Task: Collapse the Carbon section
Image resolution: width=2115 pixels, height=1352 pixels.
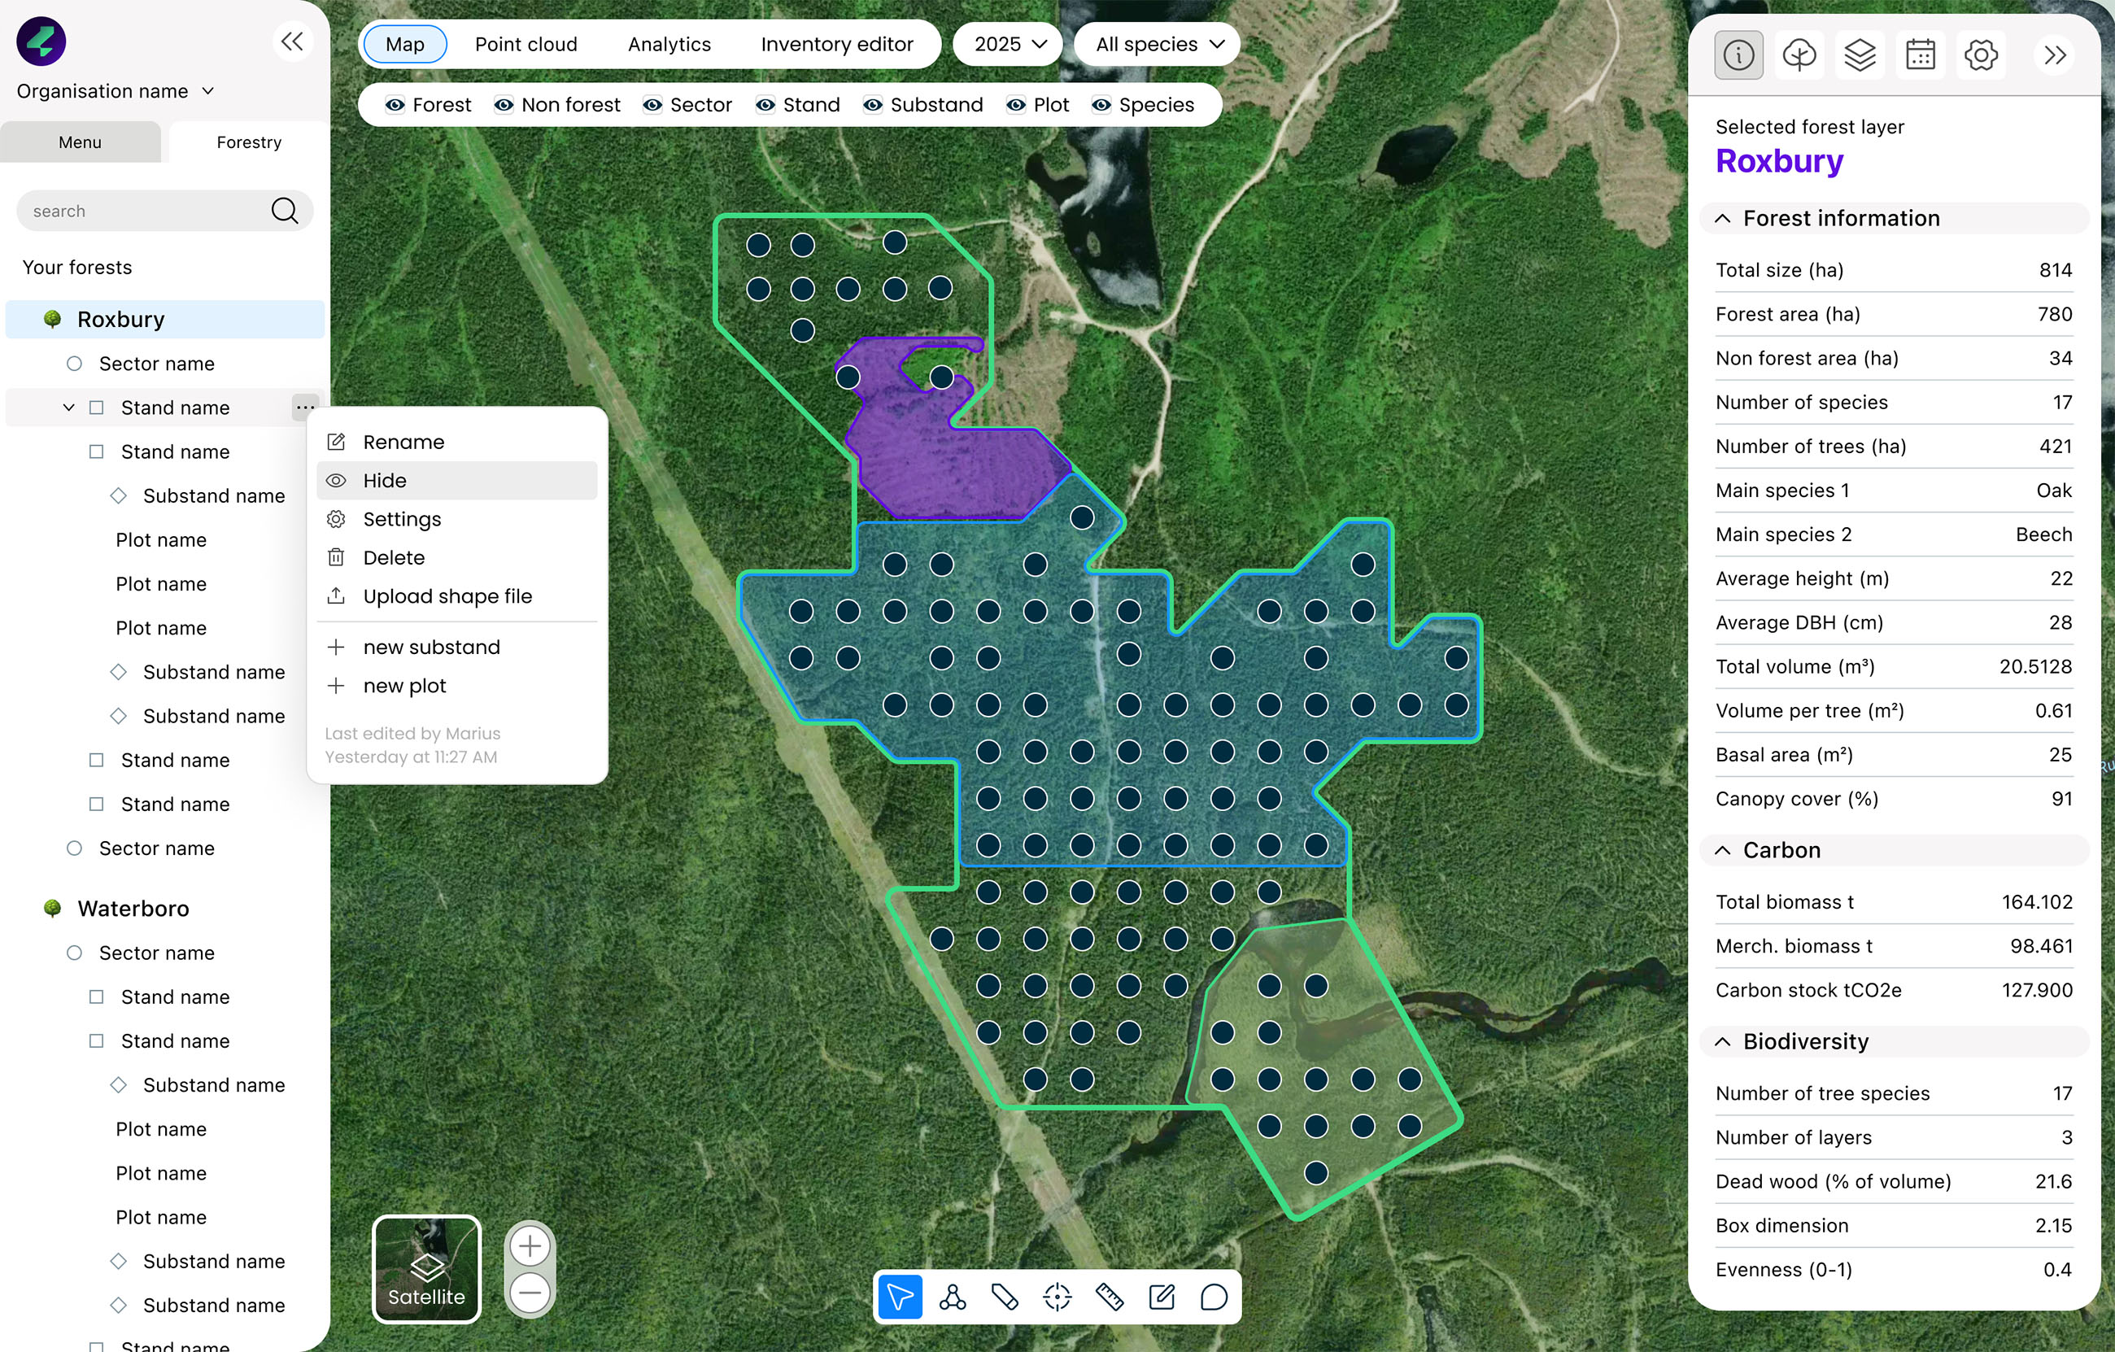Action: pos(1722,849)
